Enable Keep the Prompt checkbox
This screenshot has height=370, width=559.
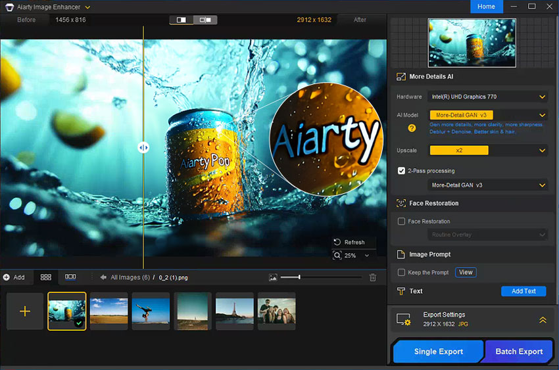(401, 273)
